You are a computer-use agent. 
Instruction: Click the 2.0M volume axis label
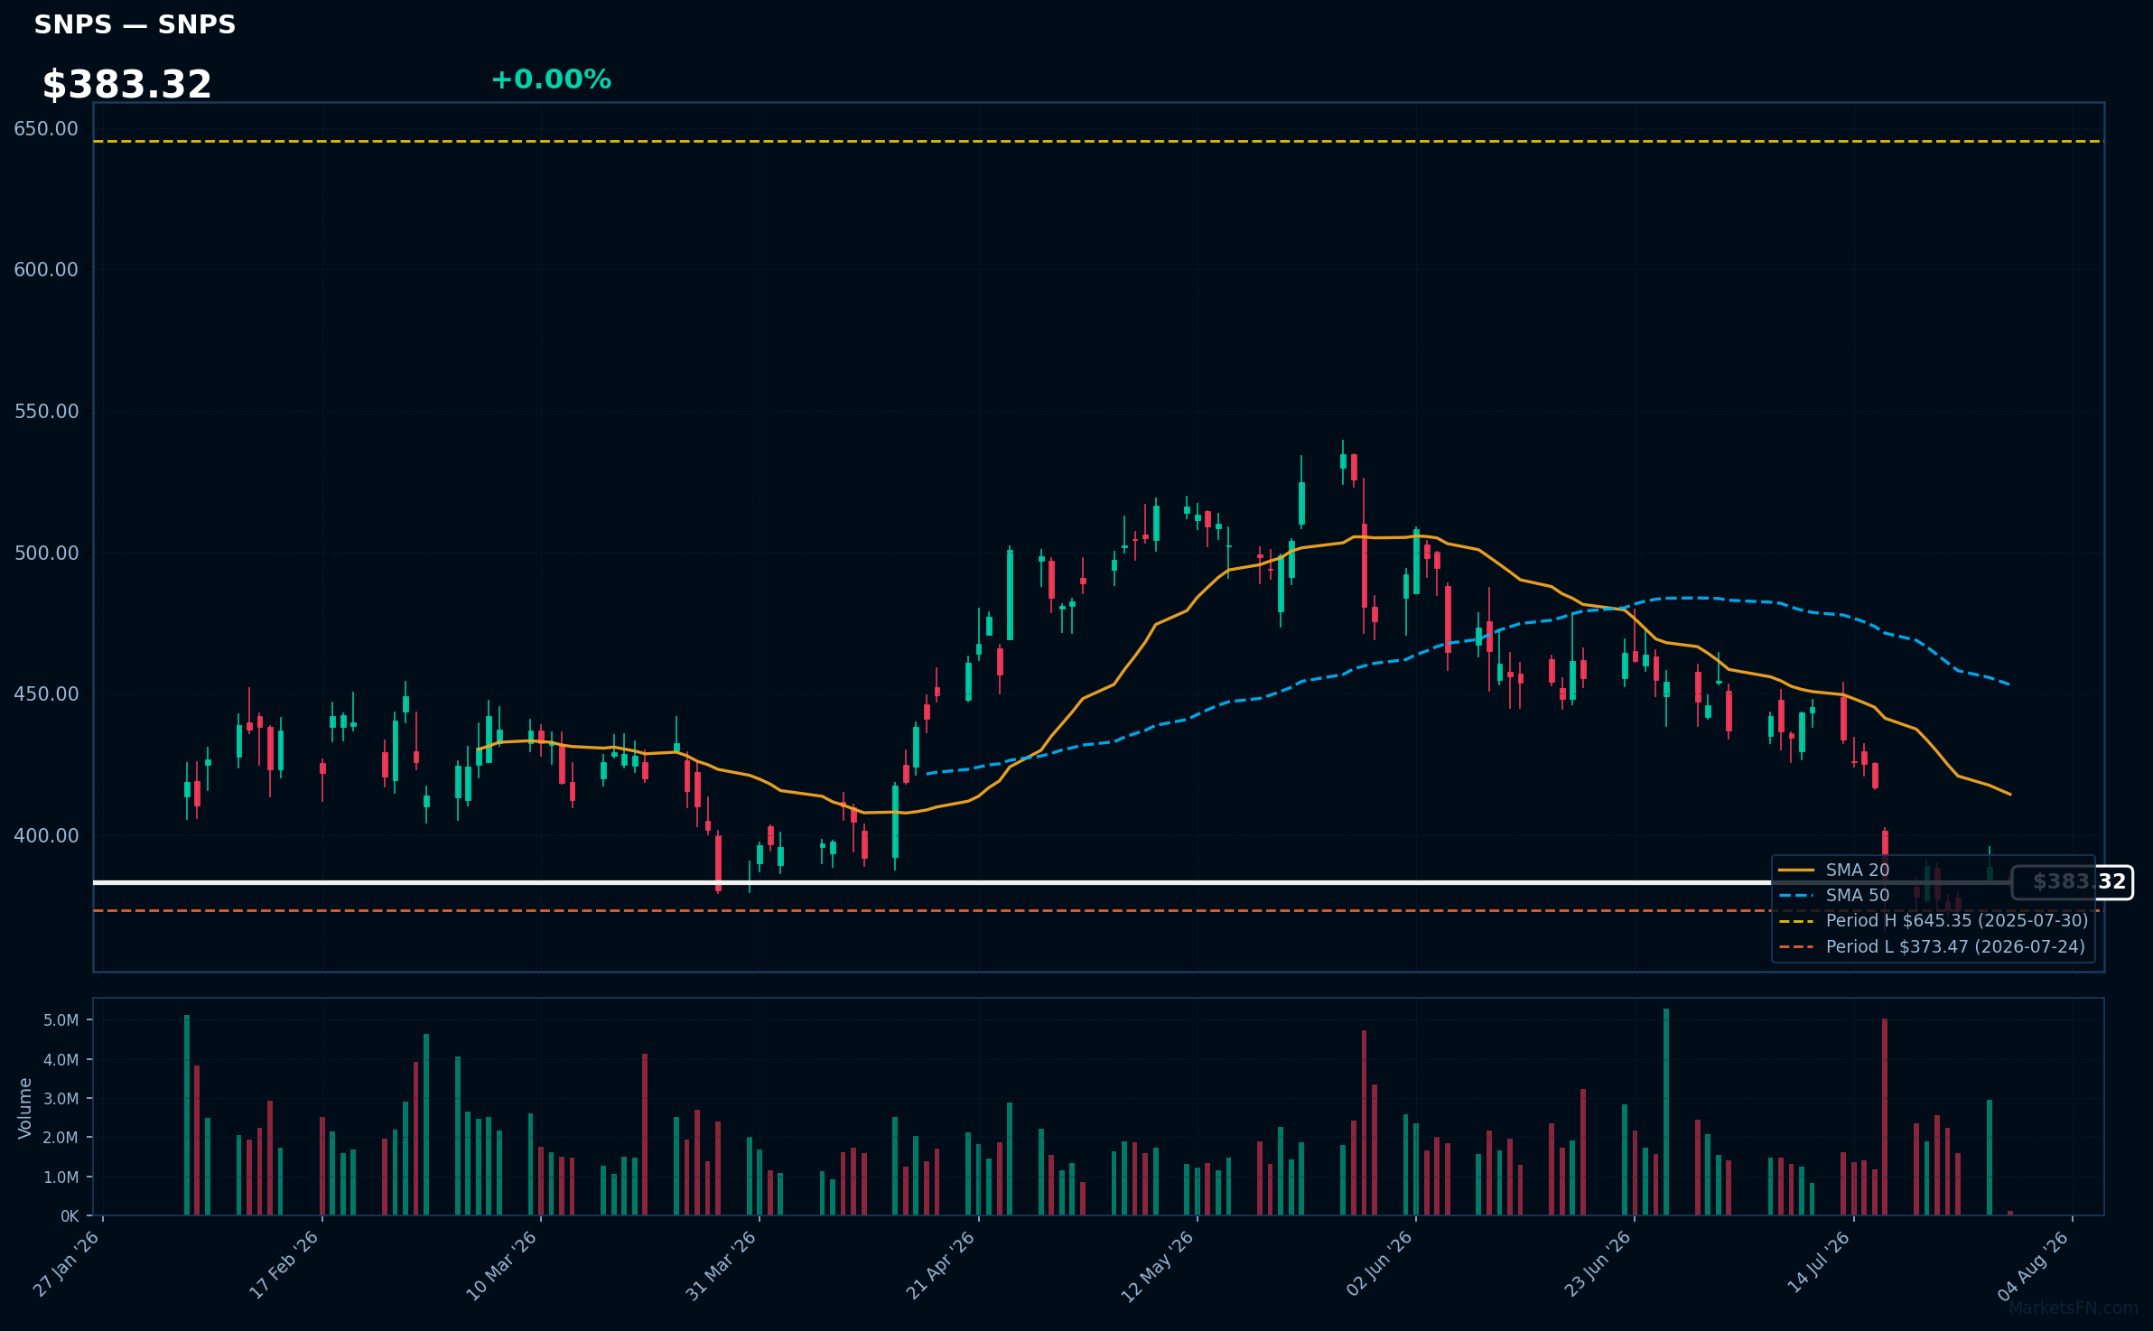pyautogui.click(x=61, y=1138)
